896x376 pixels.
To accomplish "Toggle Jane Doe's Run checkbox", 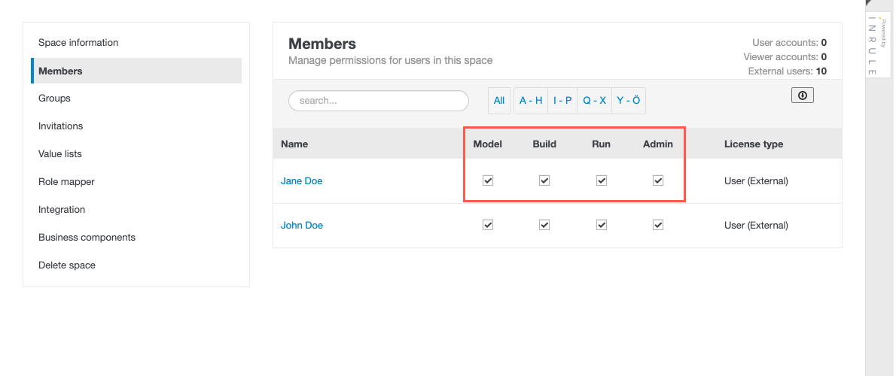I will (x=601, y=180).
